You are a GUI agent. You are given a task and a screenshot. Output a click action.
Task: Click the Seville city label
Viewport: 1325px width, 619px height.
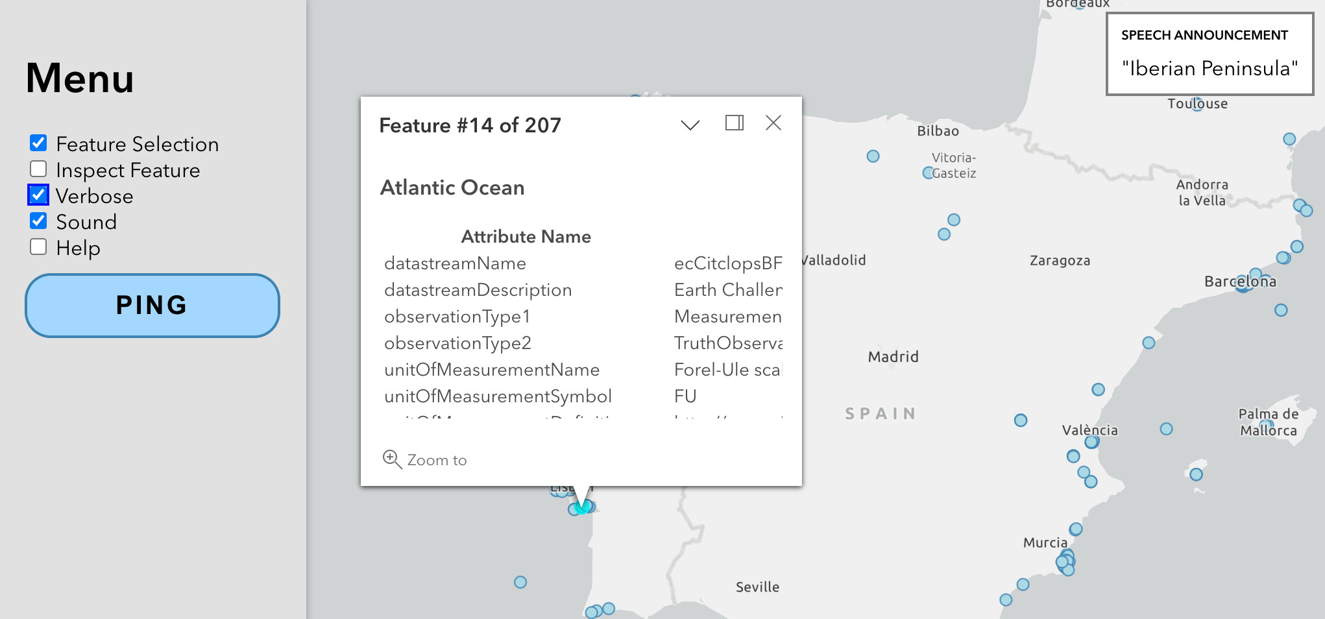(x=757, y=587)
